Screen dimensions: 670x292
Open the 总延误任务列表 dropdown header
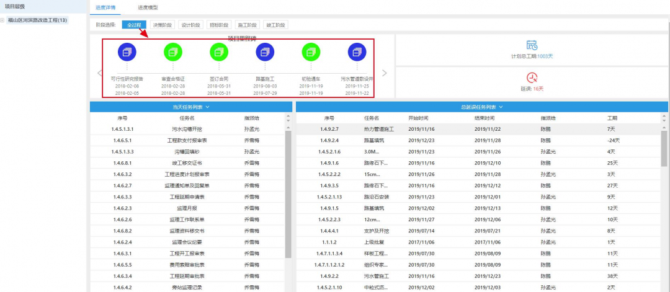pos(481,107)
